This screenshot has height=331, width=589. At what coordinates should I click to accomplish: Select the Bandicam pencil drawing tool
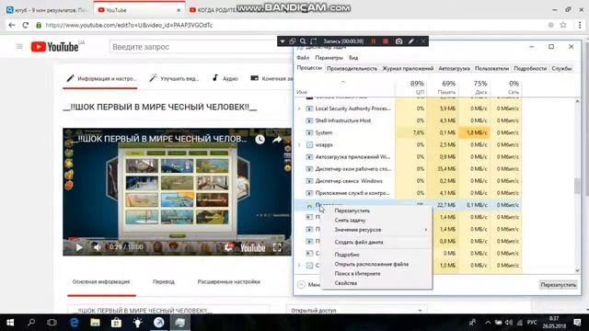[x=411, y=41]
